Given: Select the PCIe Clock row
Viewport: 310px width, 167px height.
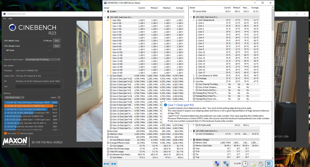Looking at the screenshot, I should 144,137.
